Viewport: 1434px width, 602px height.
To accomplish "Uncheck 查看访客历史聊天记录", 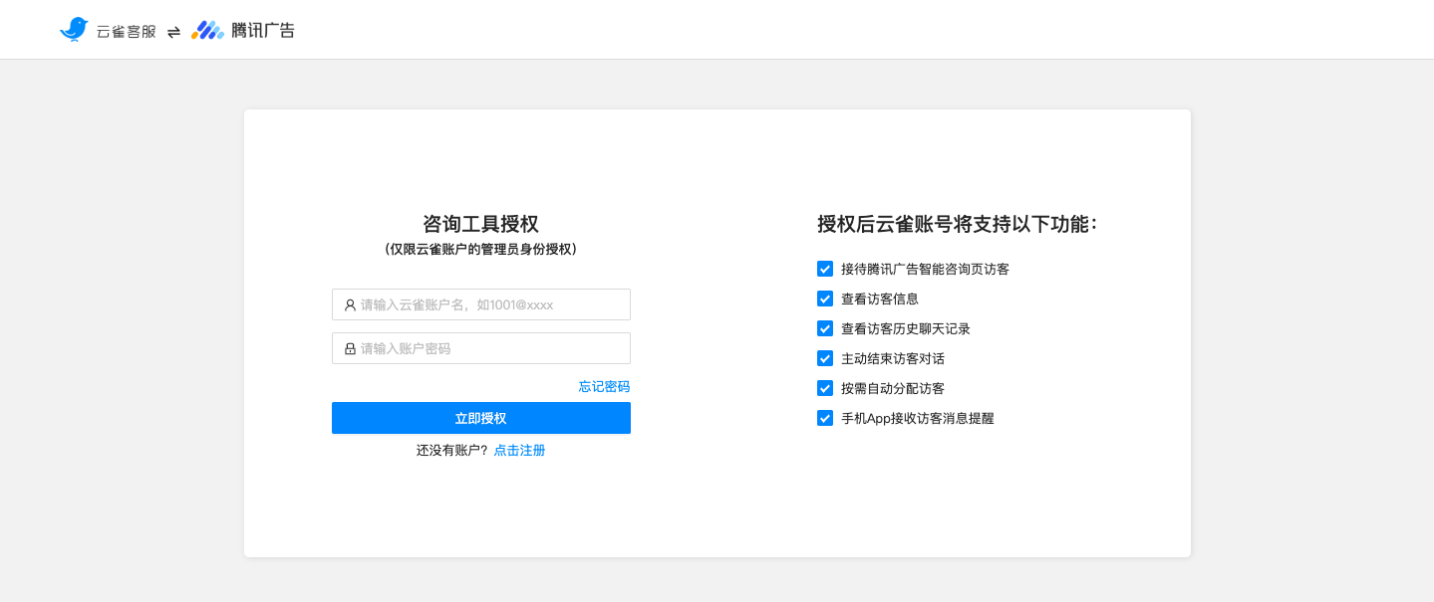I will click(x=825, y=328).
